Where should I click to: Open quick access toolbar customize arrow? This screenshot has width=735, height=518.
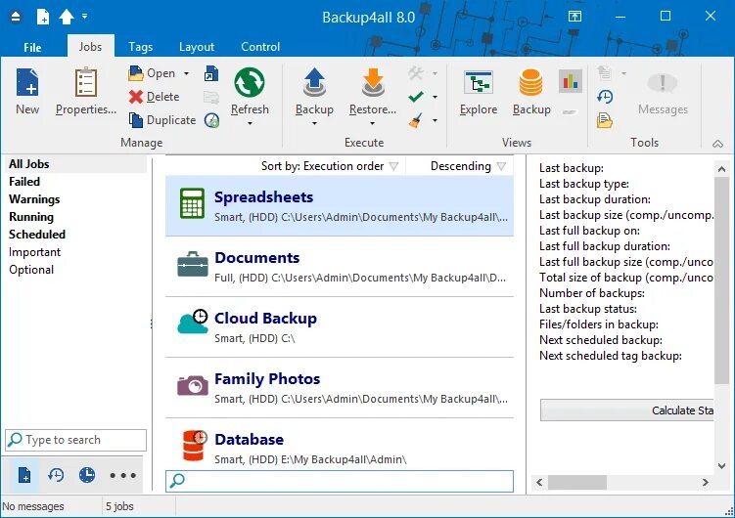pyautogui.click(x=84, y=16)
